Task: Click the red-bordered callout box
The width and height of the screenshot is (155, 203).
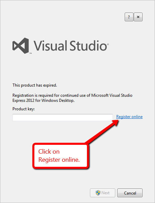Action: 61,156
